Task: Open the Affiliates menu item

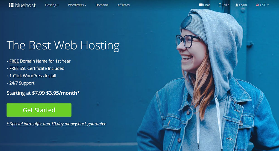Action: [124, 5]
